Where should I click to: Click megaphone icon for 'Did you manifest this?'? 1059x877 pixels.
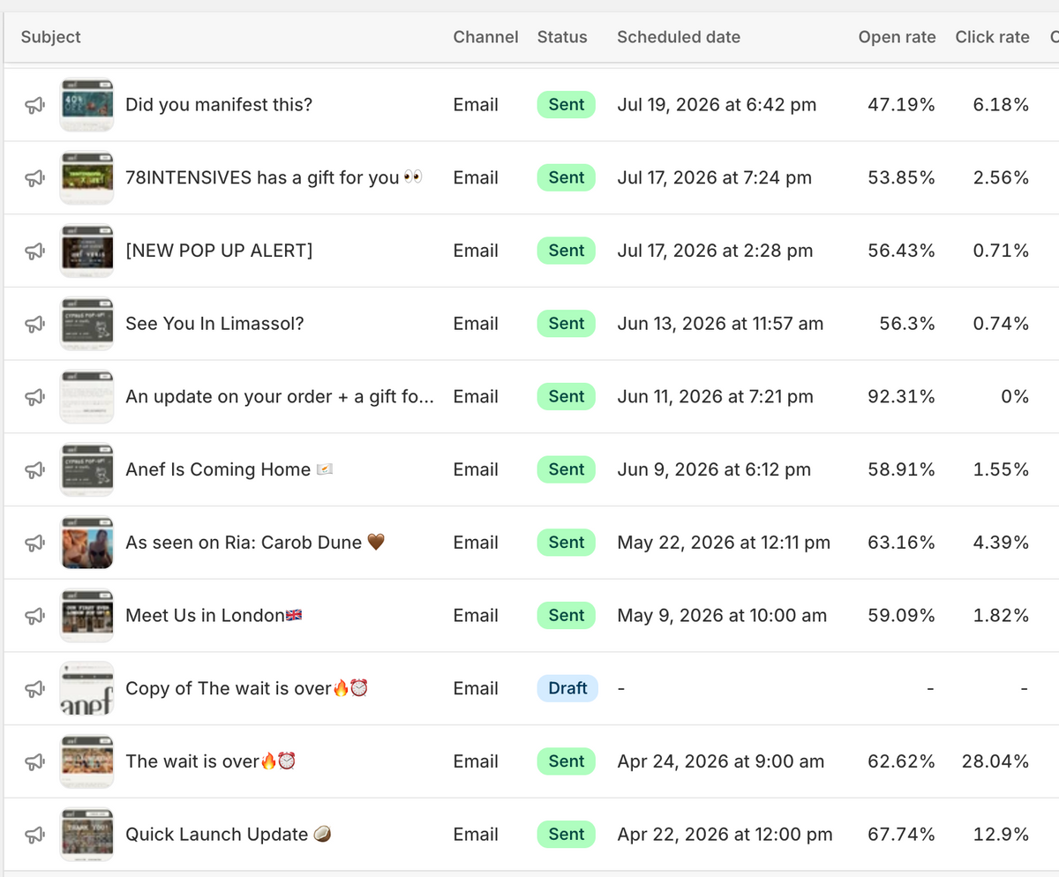(34, 105)
